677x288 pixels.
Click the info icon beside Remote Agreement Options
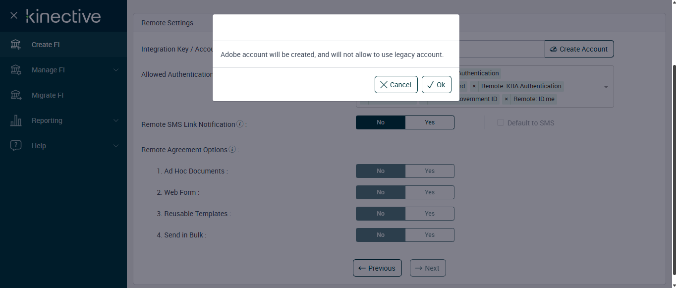(x=232, y=149)
